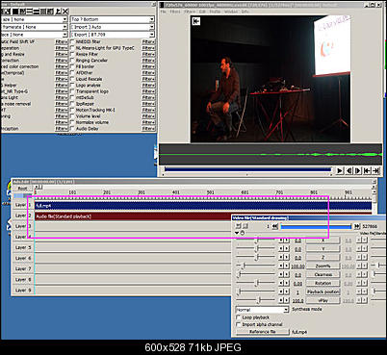
Task: Step back one frame in preview window
Action: (348, 170)
